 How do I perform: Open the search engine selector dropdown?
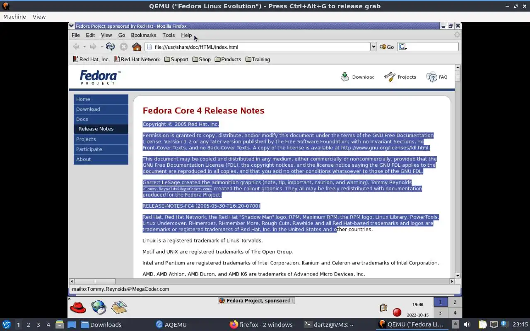coord(402,47)
